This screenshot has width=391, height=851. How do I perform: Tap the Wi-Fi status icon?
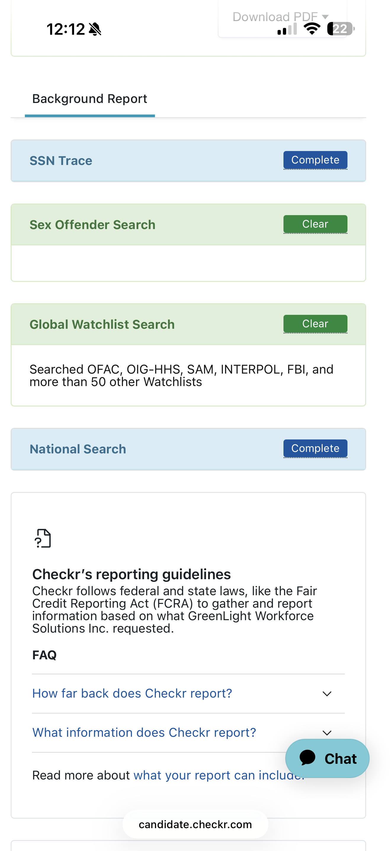click(x=312, y=29)
